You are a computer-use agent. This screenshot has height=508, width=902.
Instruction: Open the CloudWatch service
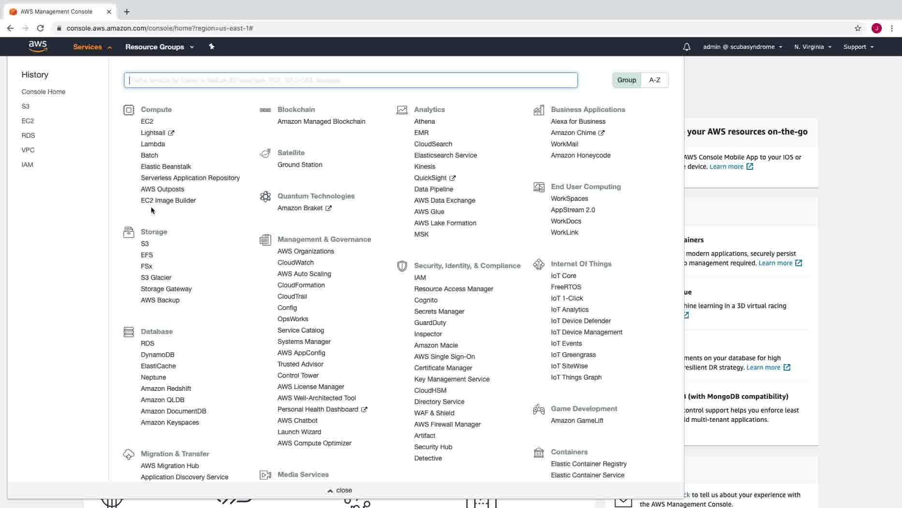[x=295, y=263]
